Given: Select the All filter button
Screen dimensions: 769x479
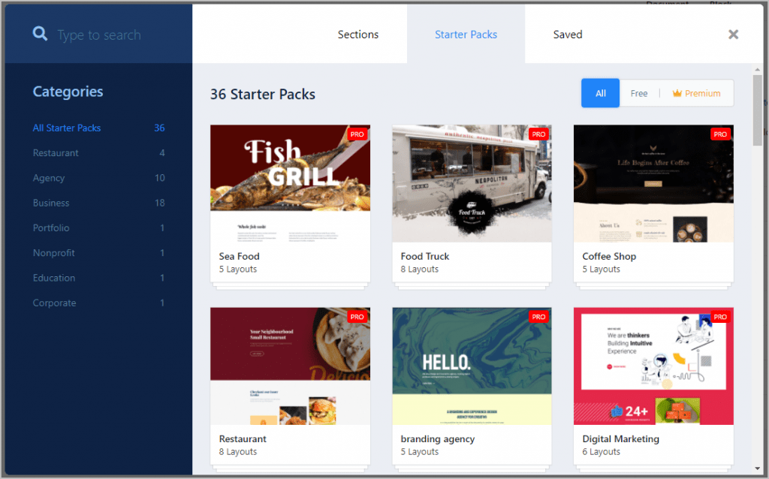Looking at the screenshot, I should 601,94.
